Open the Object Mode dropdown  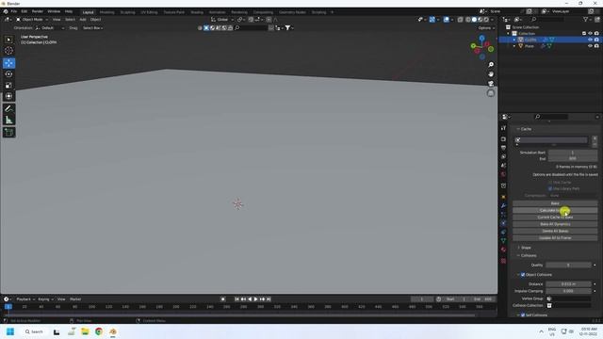tap(32, 20)
